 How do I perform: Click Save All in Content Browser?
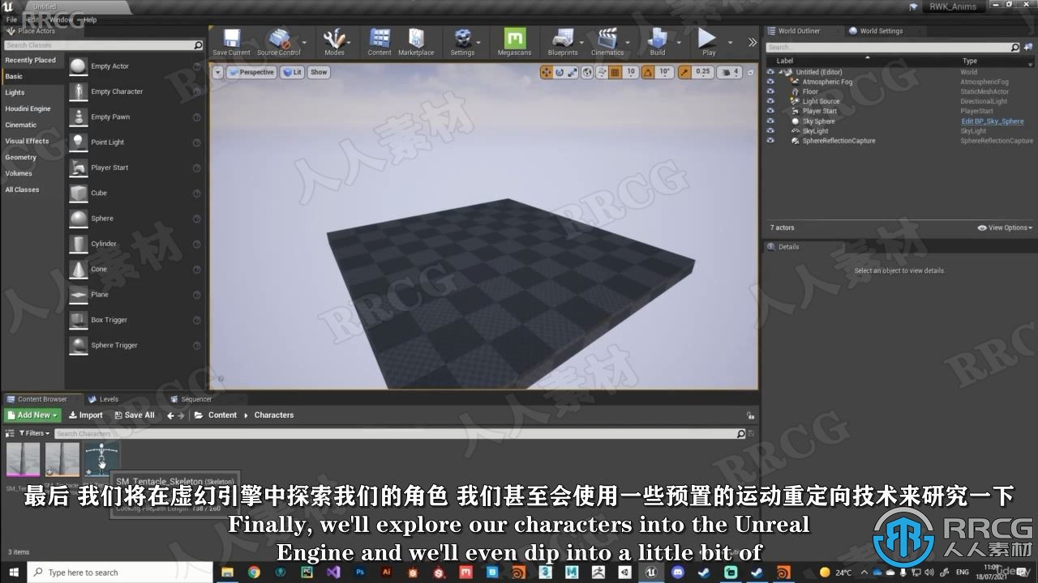point(134,415)
